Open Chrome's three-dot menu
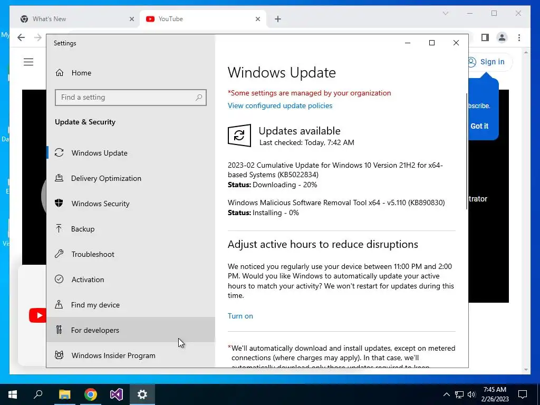This screenshot has width=540, height=405. click(519, 37)
